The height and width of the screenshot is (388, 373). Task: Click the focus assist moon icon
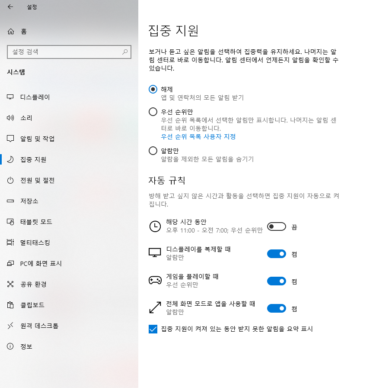tap(10, 159)
